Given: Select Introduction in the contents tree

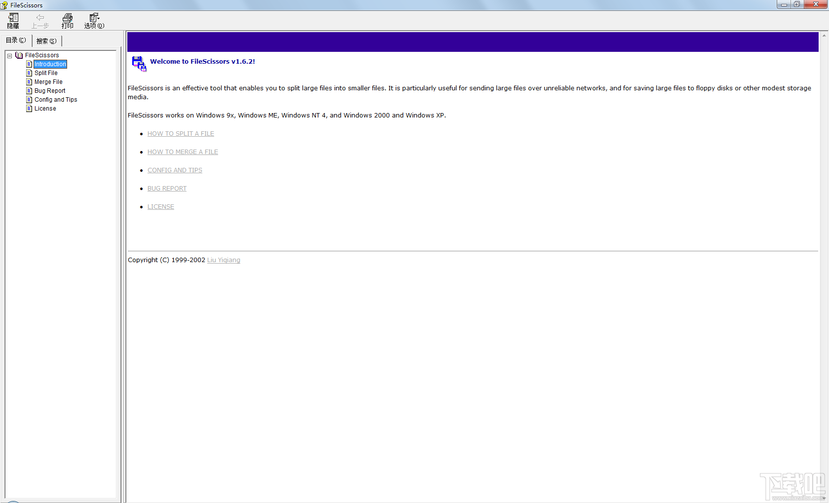Looking at the screenshot, I should (50, 64).
